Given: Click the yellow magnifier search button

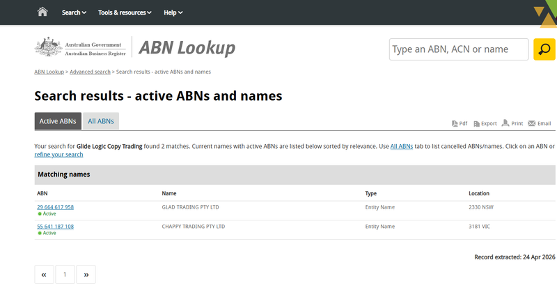Looking at the screenshot, I should pos(544,49).
